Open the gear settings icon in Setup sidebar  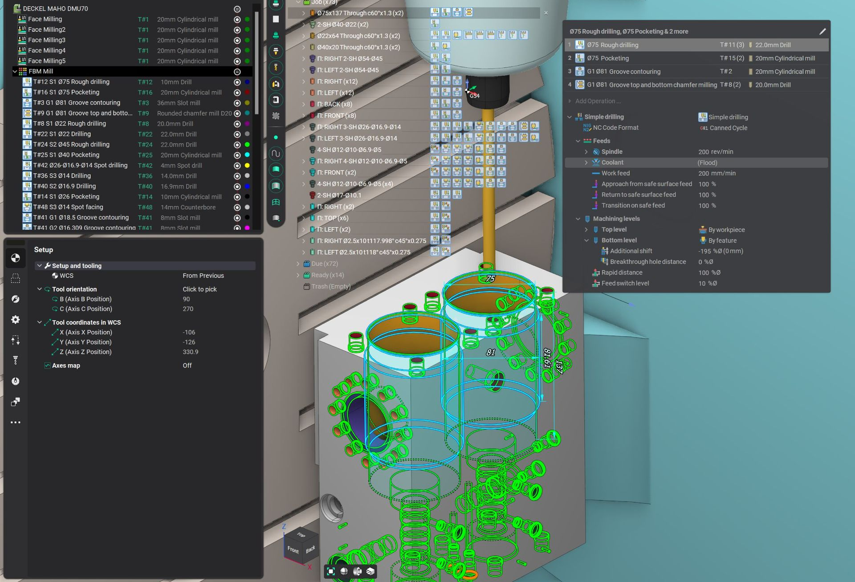pyautogui.click(x=16, y=320)
